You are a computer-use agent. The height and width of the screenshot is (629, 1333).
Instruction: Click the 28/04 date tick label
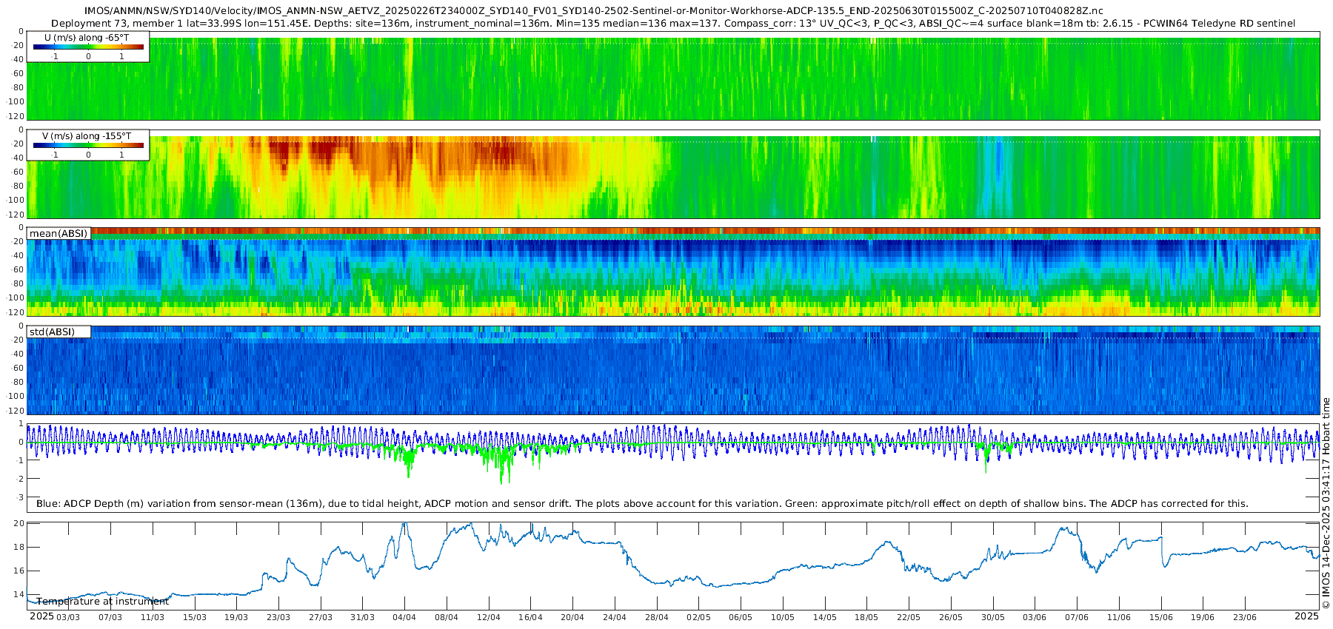coord(657,617)
